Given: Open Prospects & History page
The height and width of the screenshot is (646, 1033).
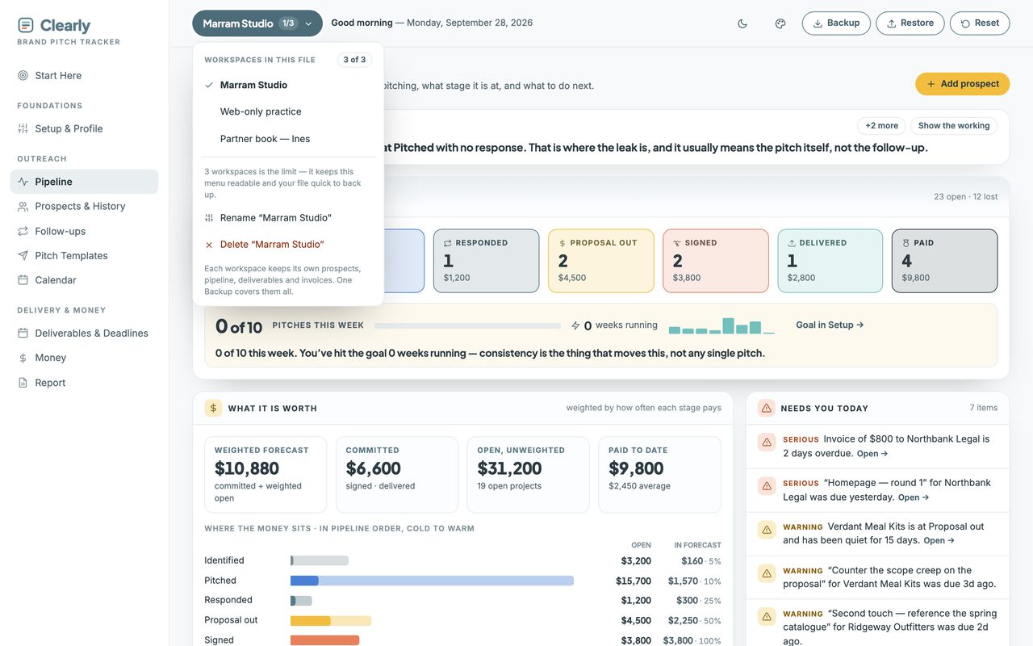Looking at the screenshot, I should [x=84, y=206].
